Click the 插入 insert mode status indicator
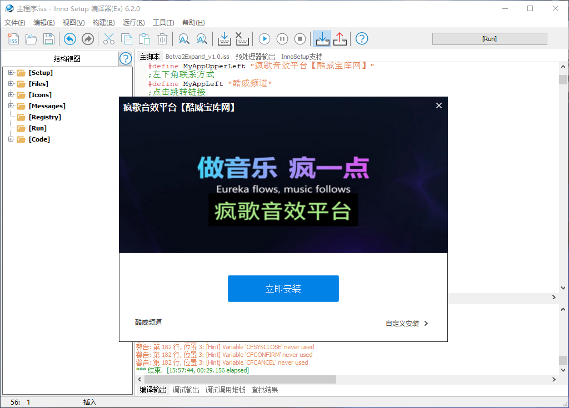 tap(89, 402)
